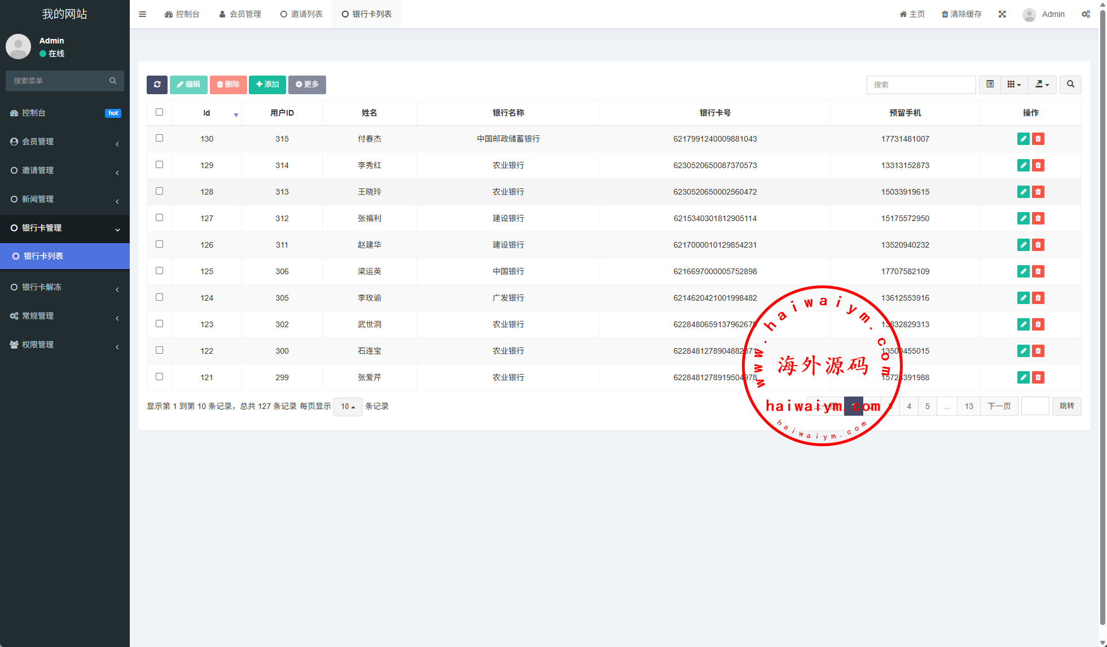Viewport: 1107px width, 647px height.
Task: Check the select-all checkbox in table header
Action: 160,112
